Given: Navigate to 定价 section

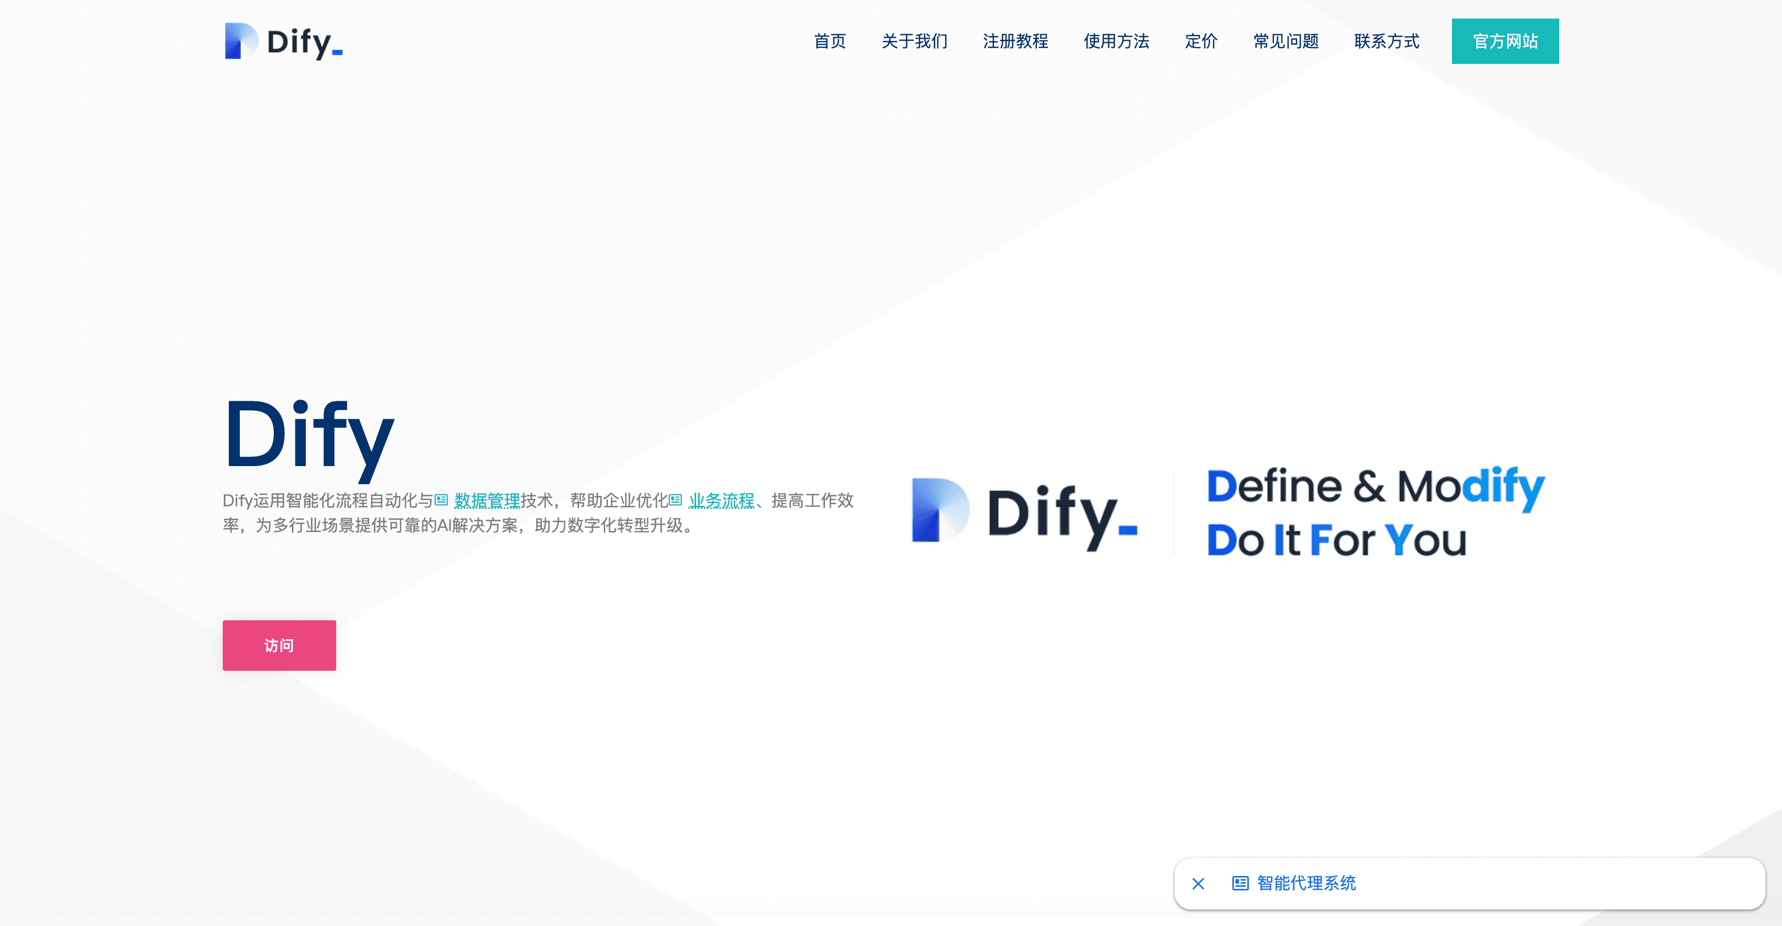Looking at the screenshot, I should tap(1201, 41).
